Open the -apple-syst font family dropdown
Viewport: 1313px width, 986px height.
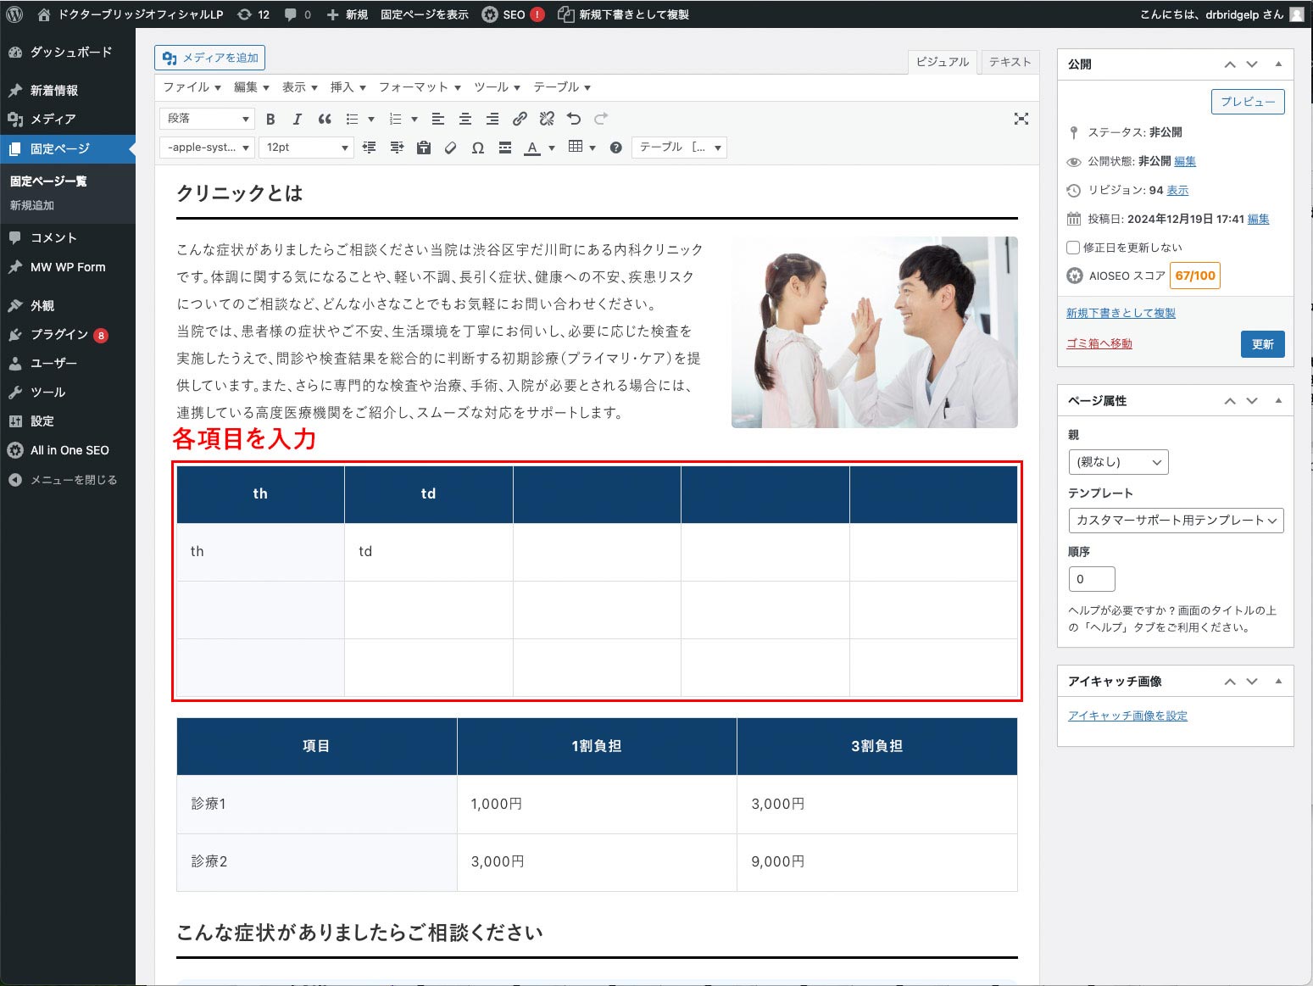tap(208, 148)
